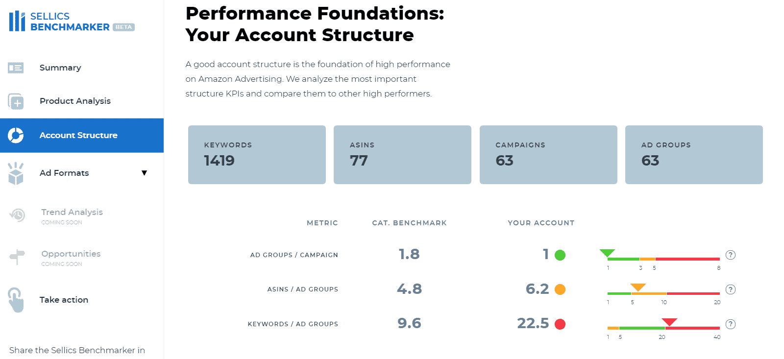The width and height of the screenshot is (784, 359).
Task: Click the Ad Formats box icon
Action: (x=16, y=173)
